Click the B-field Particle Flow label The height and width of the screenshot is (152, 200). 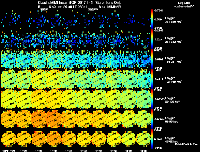(x=187, y=144)
